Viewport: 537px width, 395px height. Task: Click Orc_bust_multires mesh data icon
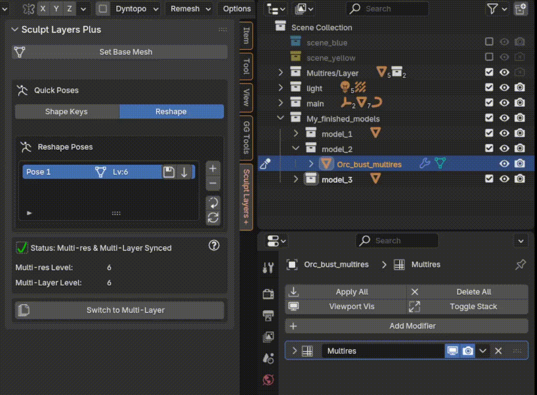pyautogui.click(x=440, y=163)
